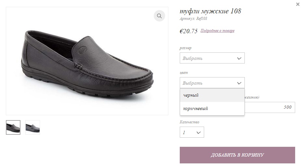Open the 'Подробнее о товаре' link
Image resolution: width=301 pixels, height=166 pixels.
pyautogui.click(x=217, y=31)
